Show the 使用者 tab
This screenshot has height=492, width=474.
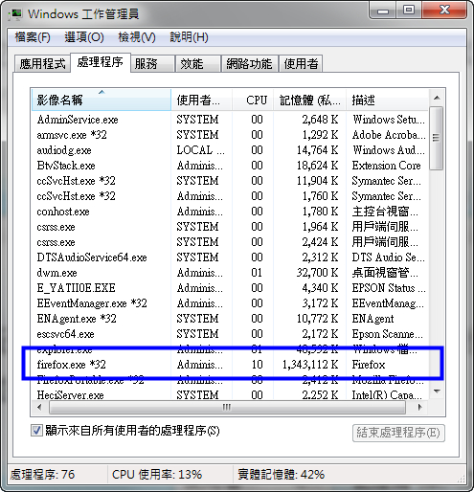pyautogui.click(x=301, y=64)
